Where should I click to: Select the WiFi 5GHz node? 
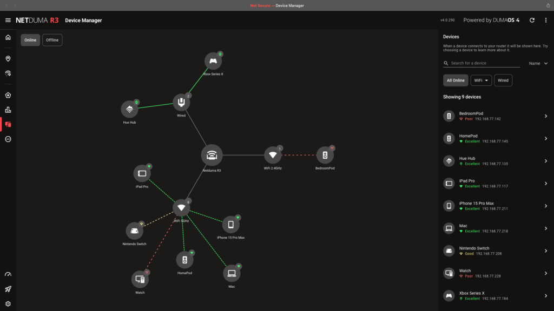pos(181,208)
